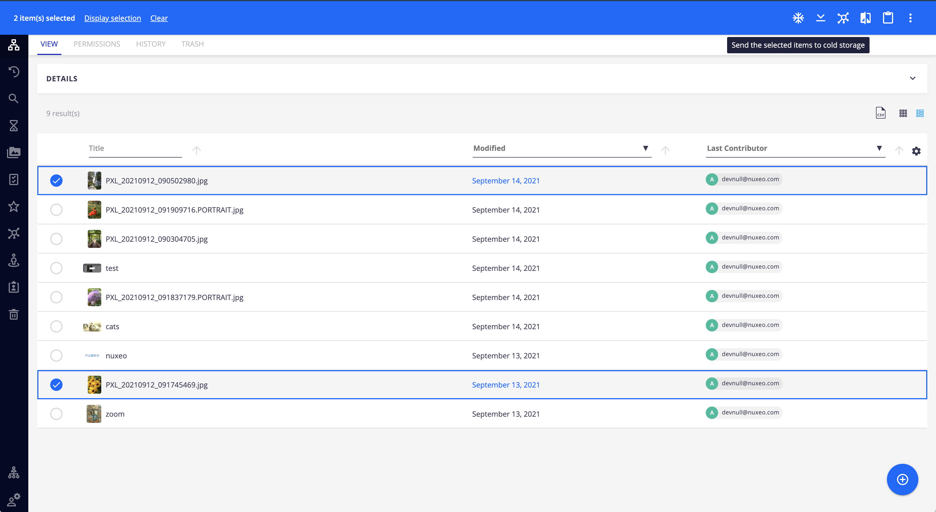Click the blue create document plus button
936x512 pixels.
pos(902,479)
